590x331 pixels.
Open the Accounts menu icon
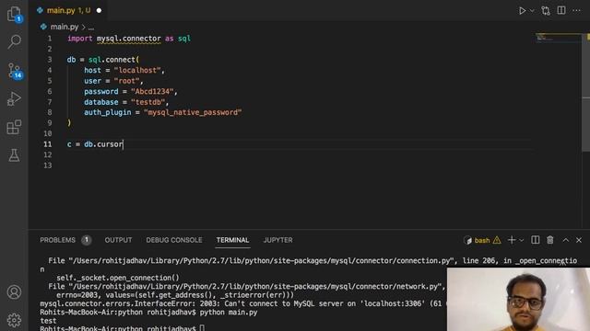pyautogui.click(x=15, y=292)
